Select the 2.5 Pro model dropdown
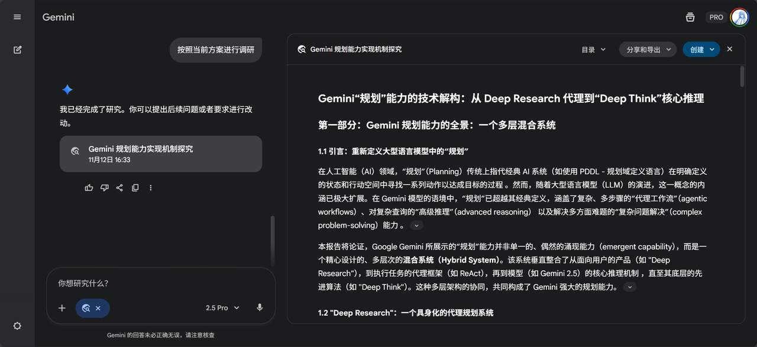Screen dimensions: 757x347 coord(222,308)
